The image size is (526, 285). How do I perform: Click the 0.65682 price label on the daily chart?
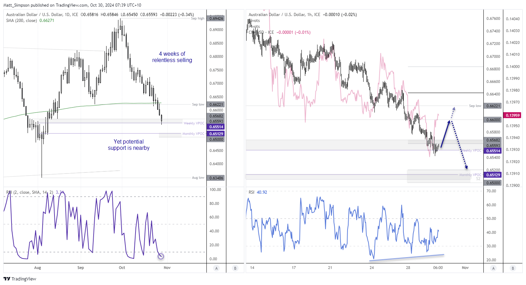(x=216, y=116)
